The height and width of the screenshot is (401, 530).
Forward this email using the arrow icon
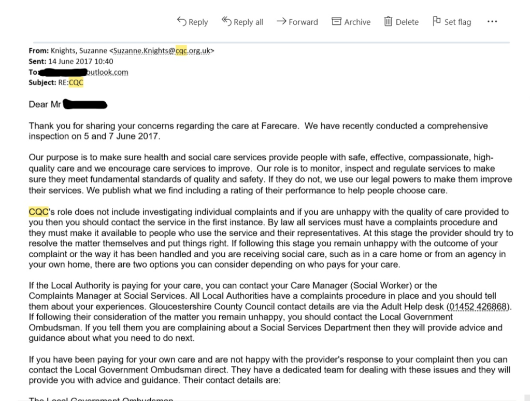281,21
